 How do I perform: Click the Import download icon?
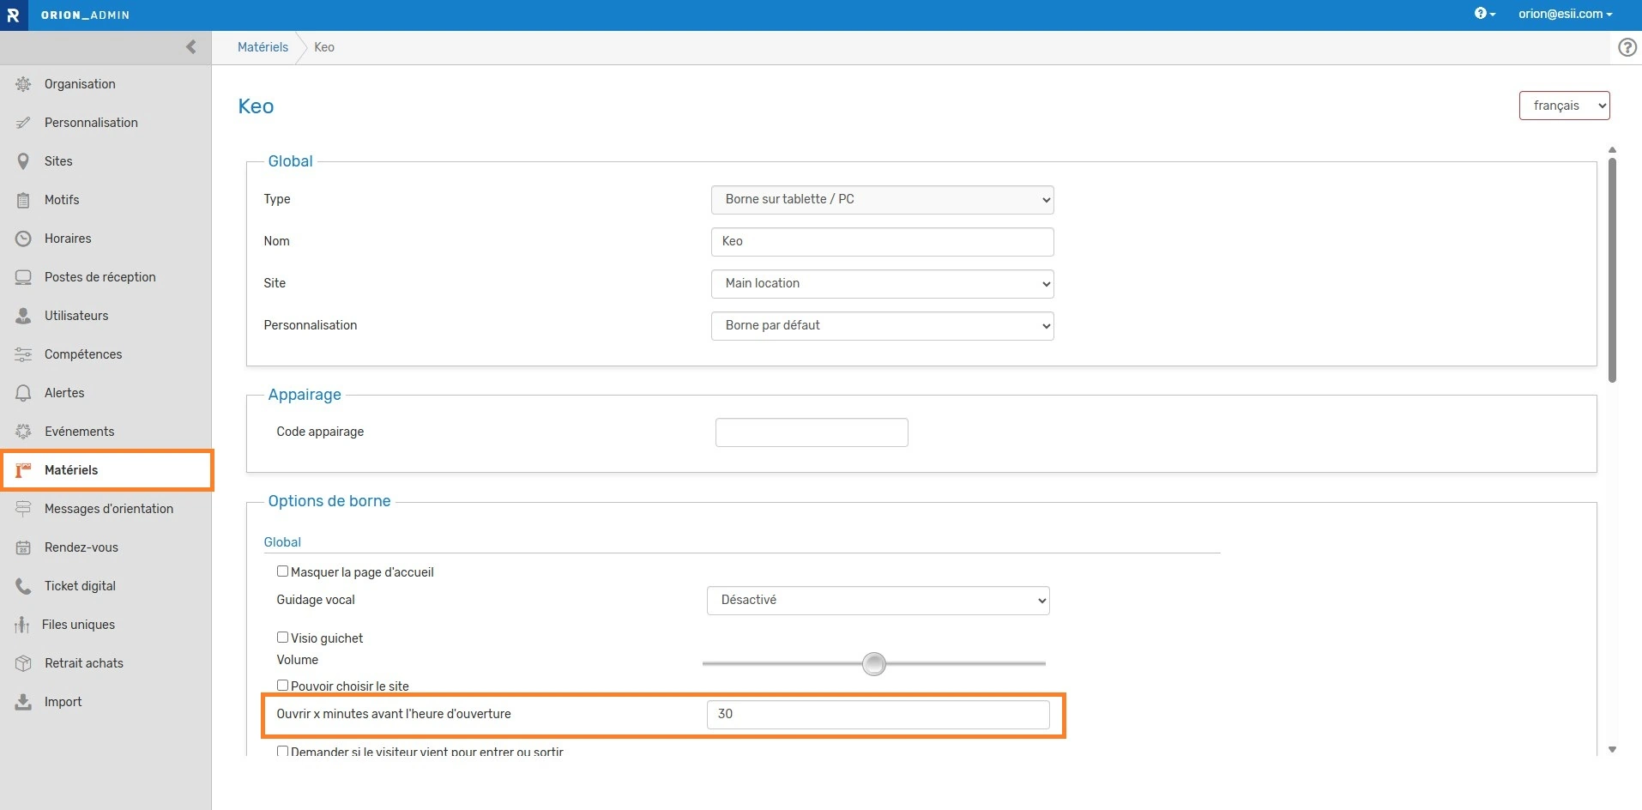coord(23,702)
